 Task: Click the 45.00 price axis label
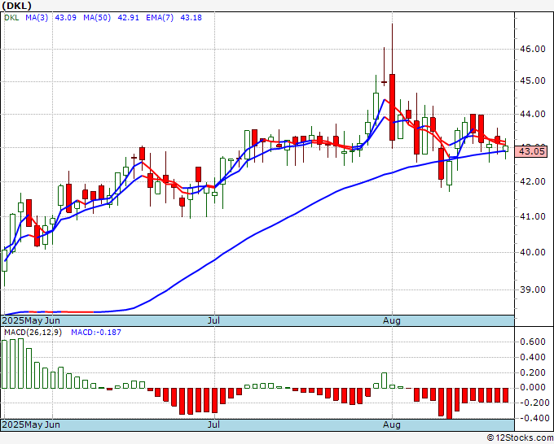[x=533, y=81]
